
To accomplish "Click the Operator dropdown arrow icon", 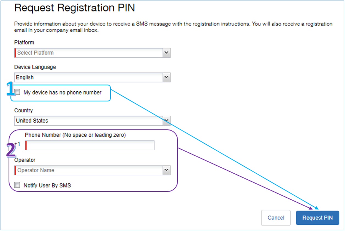I will [166, 170].
